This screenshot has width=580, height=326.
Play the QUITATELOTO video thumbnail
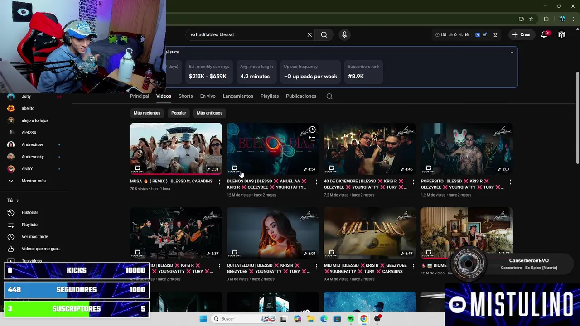[x=273, y=233]
